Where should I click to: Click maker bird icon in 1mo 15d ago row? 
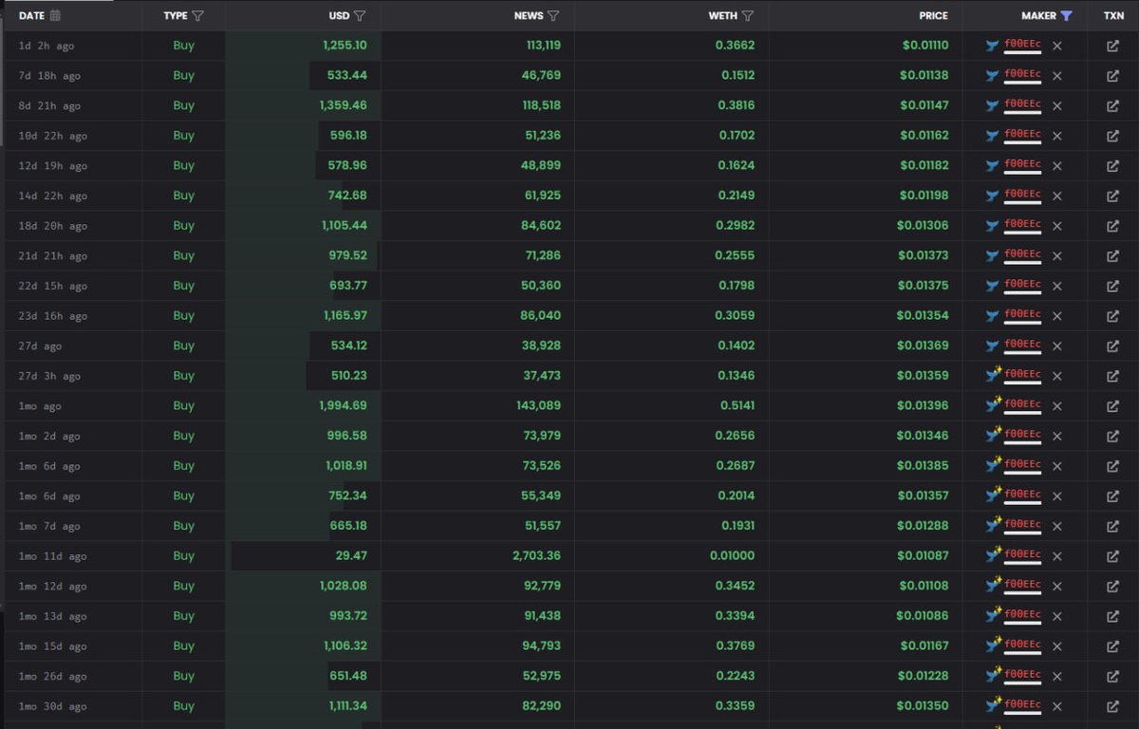(x=993, y=645)
